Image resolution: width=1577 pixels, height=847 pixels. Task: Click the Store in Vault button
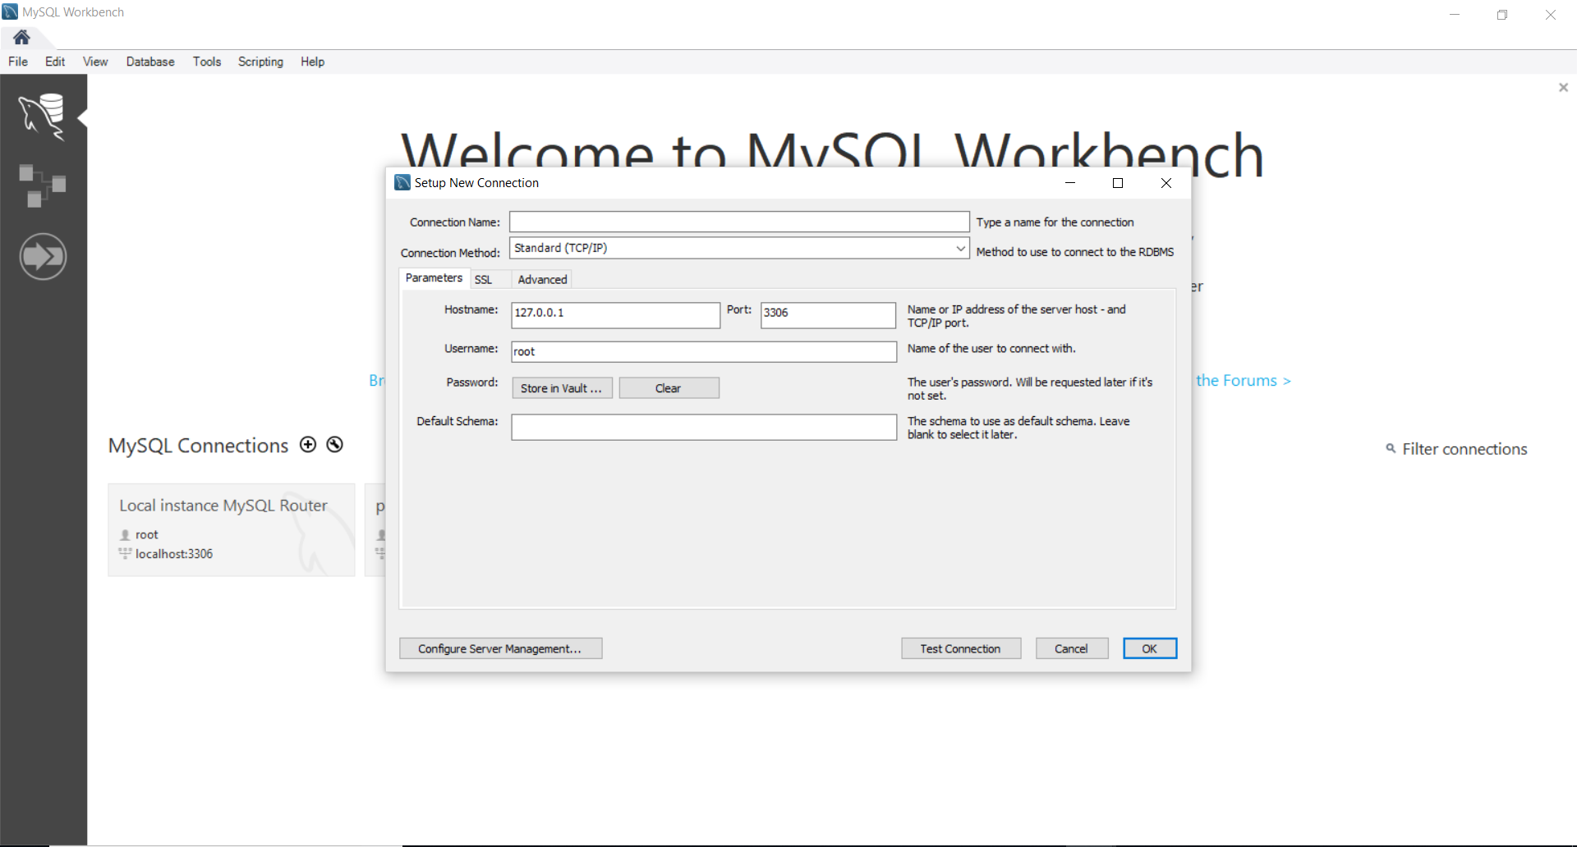pyautogui.click(x=562, y=388)
